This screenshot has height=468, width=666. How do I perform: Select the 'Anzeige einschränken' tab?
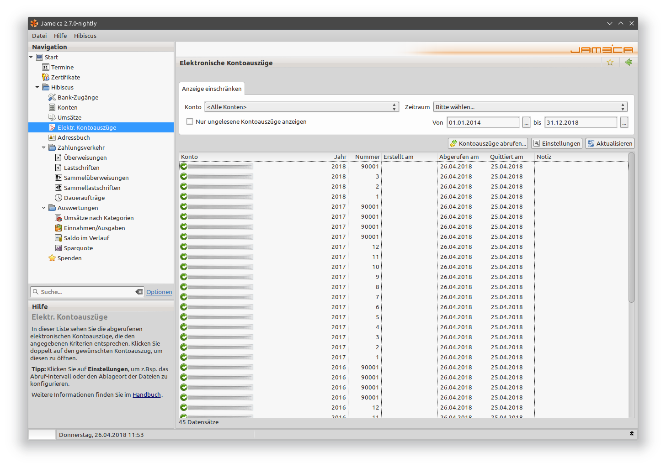coord(212,89)
